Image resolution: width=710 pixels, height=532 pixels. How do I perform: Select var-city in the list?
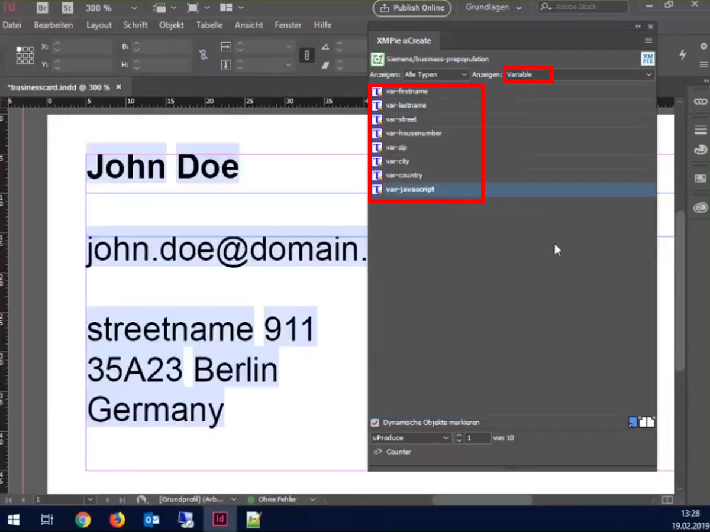[512, 161]
